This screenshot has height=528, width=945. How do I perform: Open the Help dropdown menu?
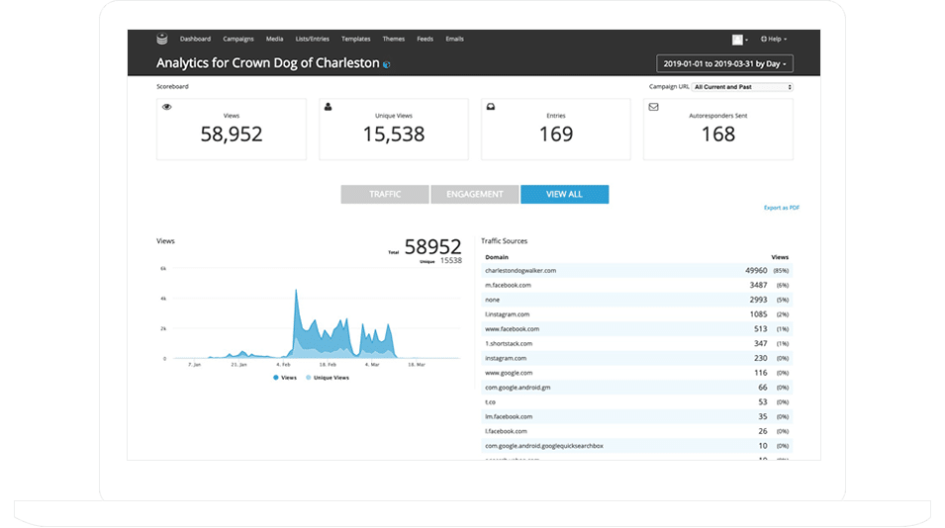tap(774, 40)
